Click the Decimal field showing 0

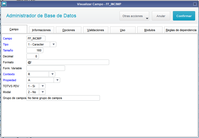pos(33,56)
